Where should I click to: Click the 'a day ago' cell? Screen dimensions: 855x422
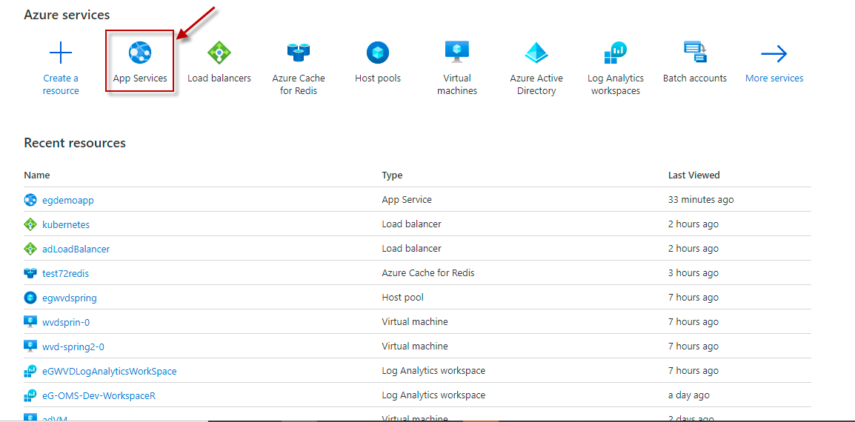tap(689, 395)
